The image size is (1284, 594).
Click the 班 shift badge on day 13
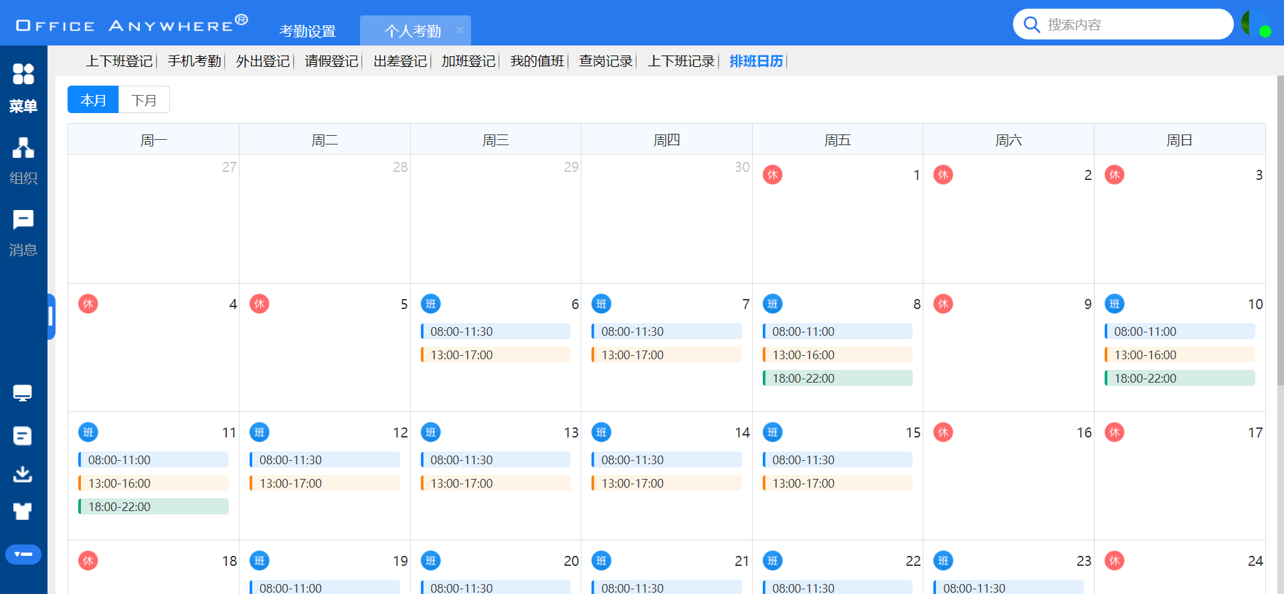(x=431, y=433)
